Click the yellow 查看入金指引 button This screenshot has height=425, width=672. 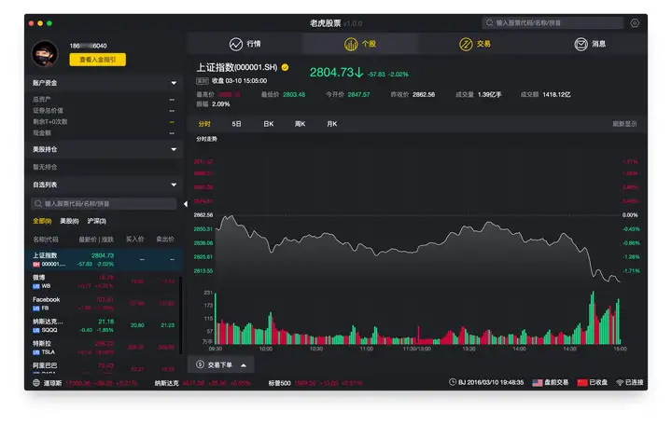coord(98,60)
